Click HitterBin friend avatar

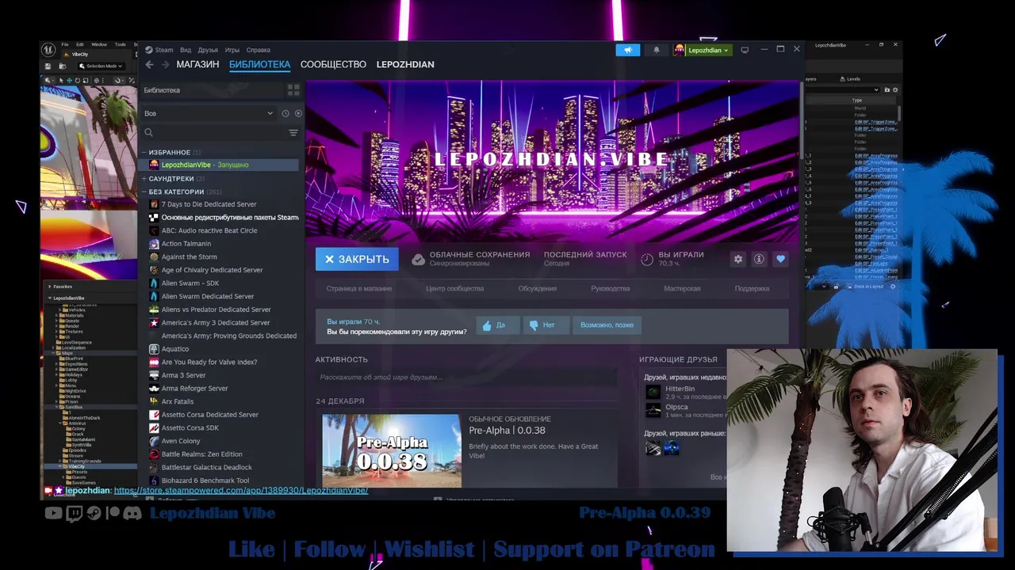click(x=653, y=392)
